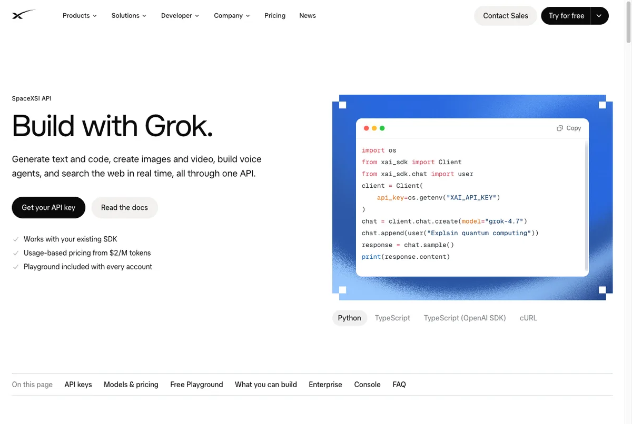
Task: Jump to Enterprise section
Action: point(325,385)
